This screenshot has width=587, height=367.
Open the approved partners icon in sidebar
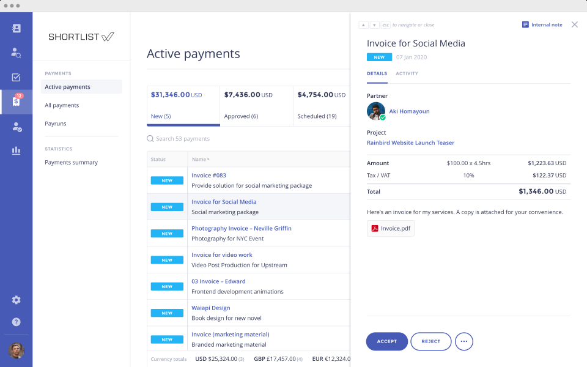pyautogui.click(x=16, y=127)
